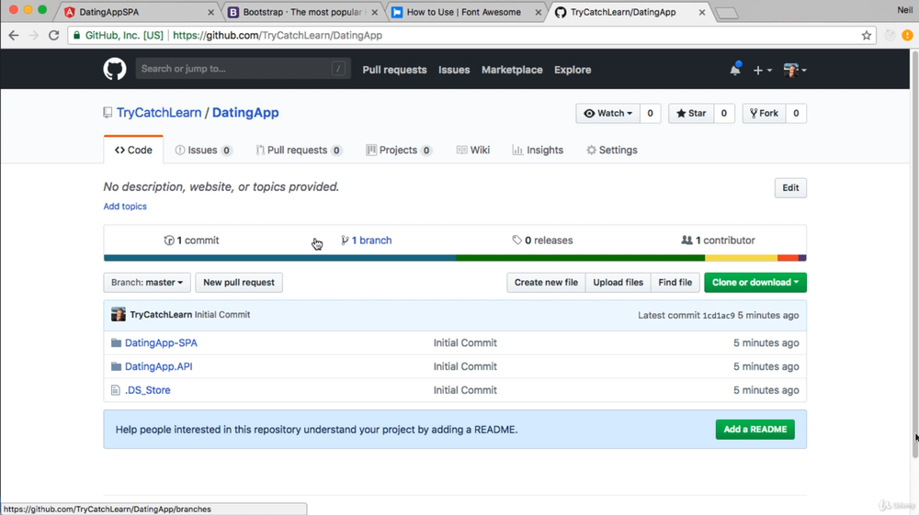The height and width of the screenshot is (515, 919).
Task: Click the DatingApp-SPA folder icon
Action: coord(116,343)
